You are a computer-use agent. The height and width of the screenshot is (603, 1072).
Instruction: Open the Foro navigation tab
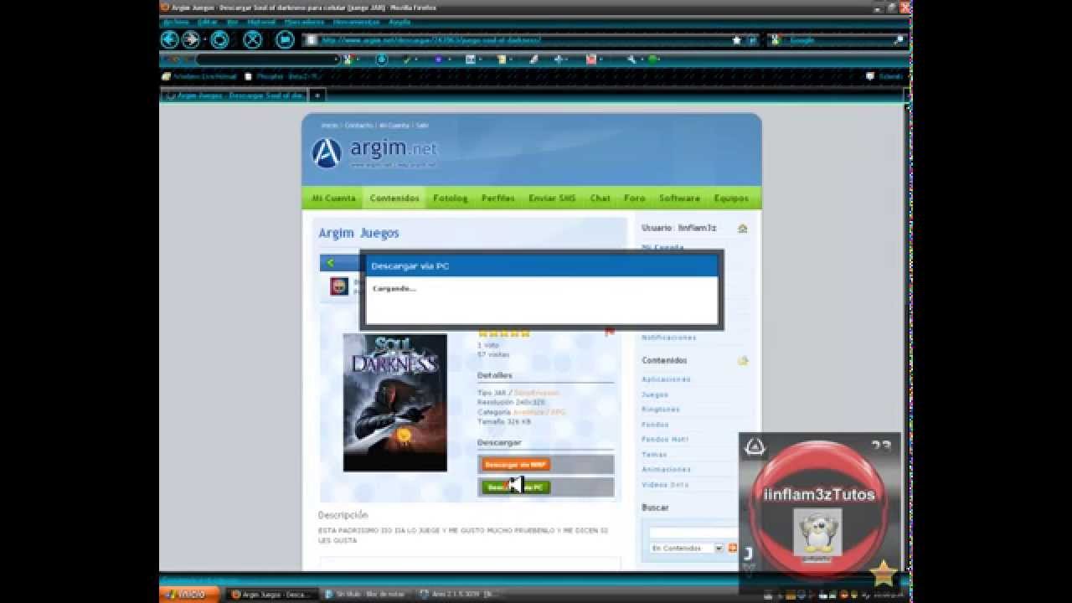634,198
